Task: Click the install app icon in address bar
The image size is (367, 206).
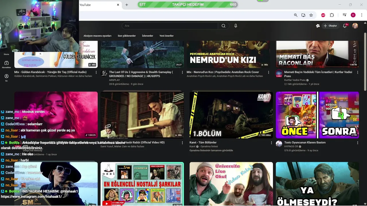Action: [303, 15]
